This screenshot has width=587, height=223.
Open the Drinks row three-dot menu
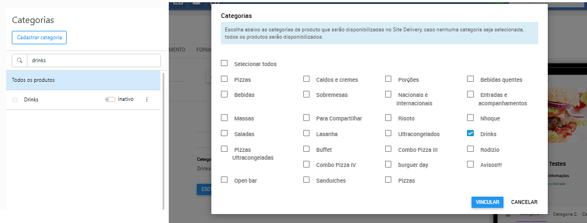tap(147, 100)
